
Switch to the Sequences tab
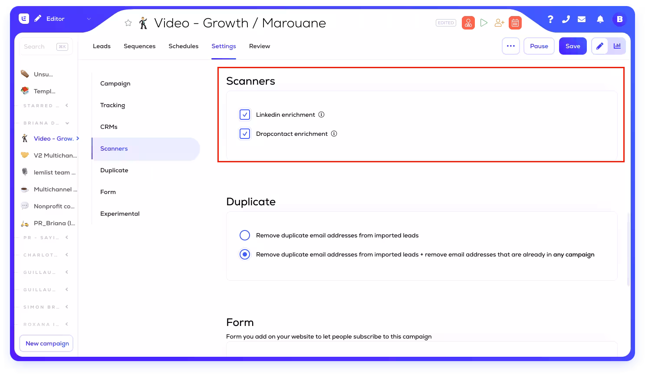(139, 46)
